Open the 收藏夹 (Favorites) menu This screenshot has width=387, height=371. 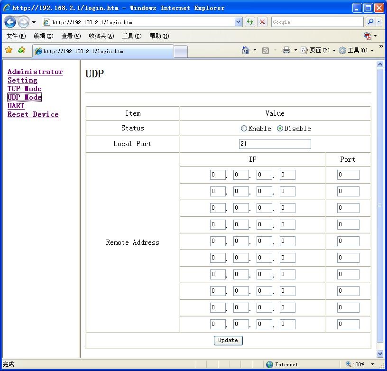[x=101, y=36]
